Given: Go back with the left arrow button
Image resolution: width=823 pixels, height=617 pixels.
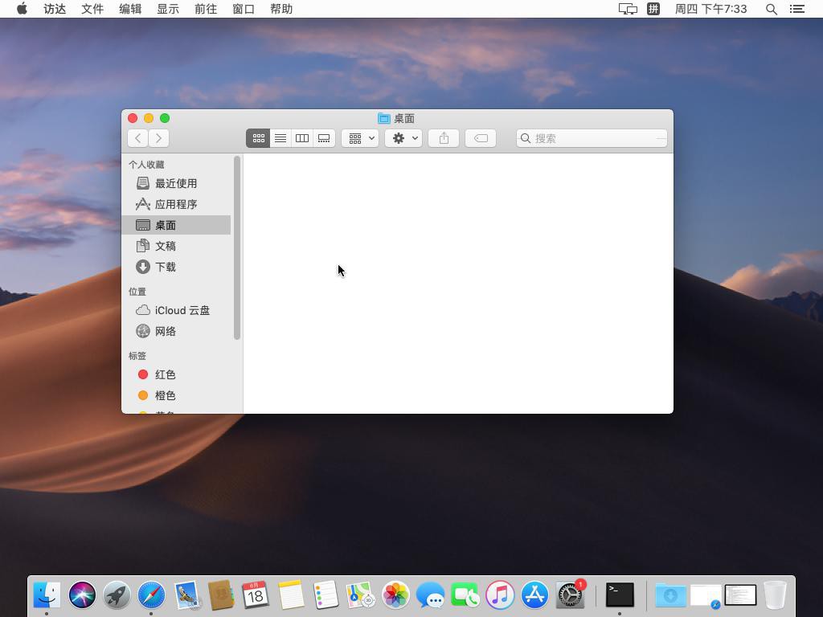Looking at the screenshot, I should coord(138,138).
